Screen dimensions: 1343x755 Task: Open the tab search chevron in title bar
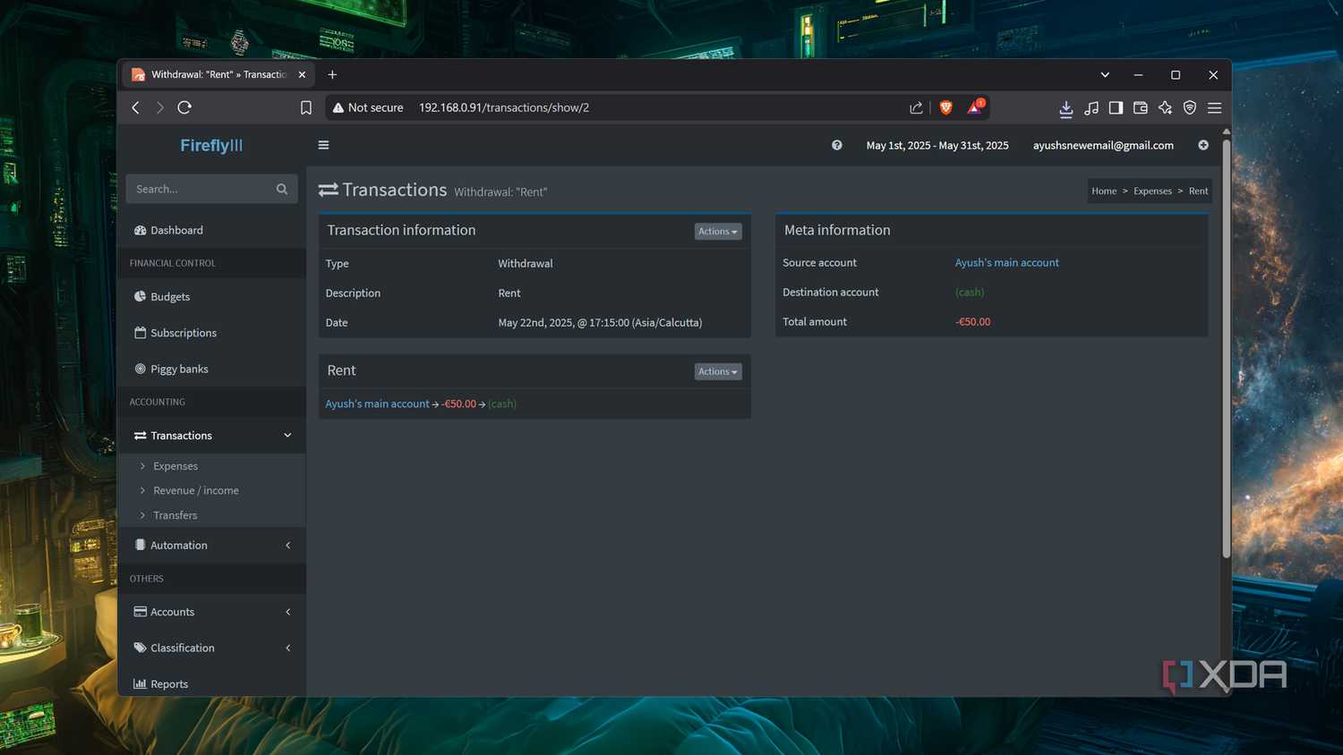(1105, 75)
